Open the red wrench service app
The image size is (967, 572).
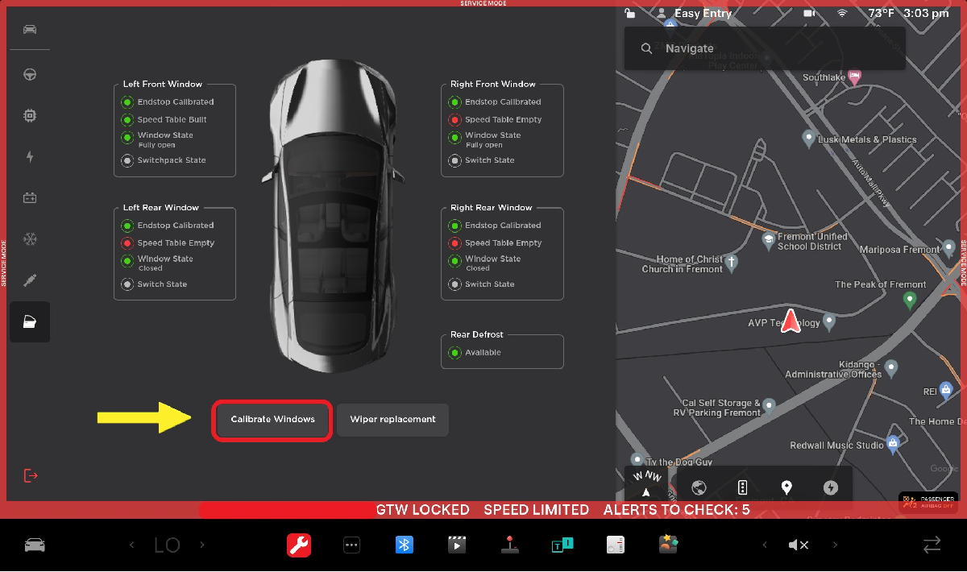299,545
